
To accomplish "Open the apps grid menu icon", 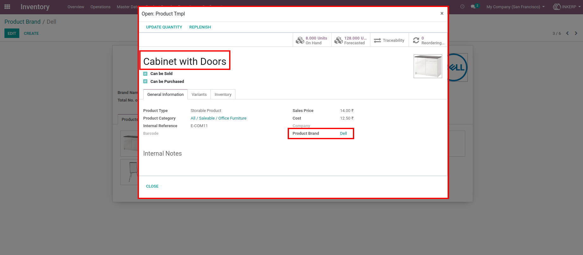I will point(7,7).
